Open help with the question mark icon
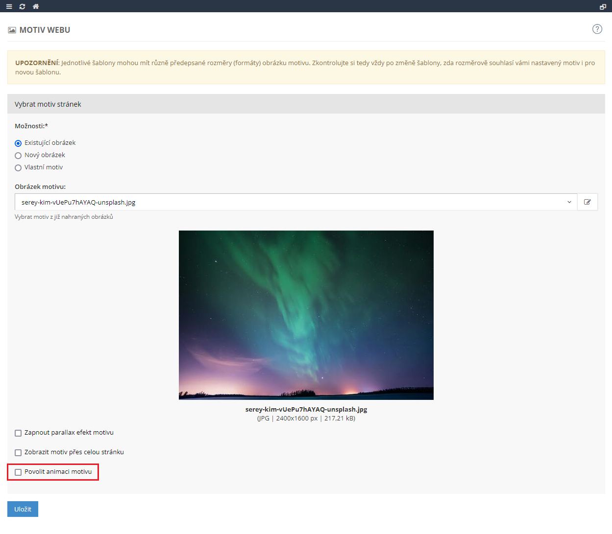Image resolution: width=612 pixels, height=534 pixels. click(597, 29)
